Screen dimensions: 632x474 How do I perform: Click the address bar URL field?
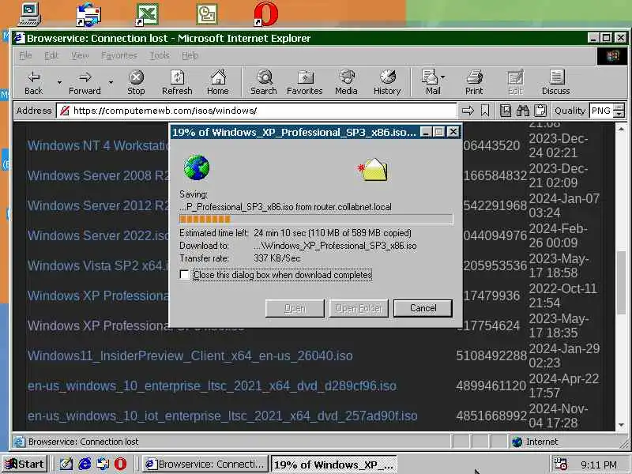pos(256,111)
